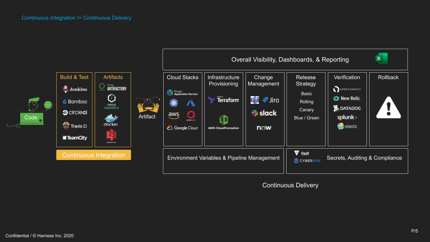Click the 'Basic' release strategy text
Screen dimensions: 430x242
pos(306,94)
